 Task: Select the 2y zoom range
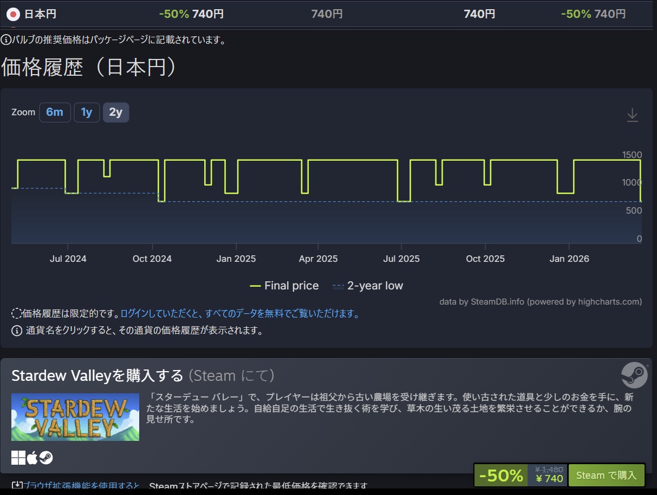(116, 113)
